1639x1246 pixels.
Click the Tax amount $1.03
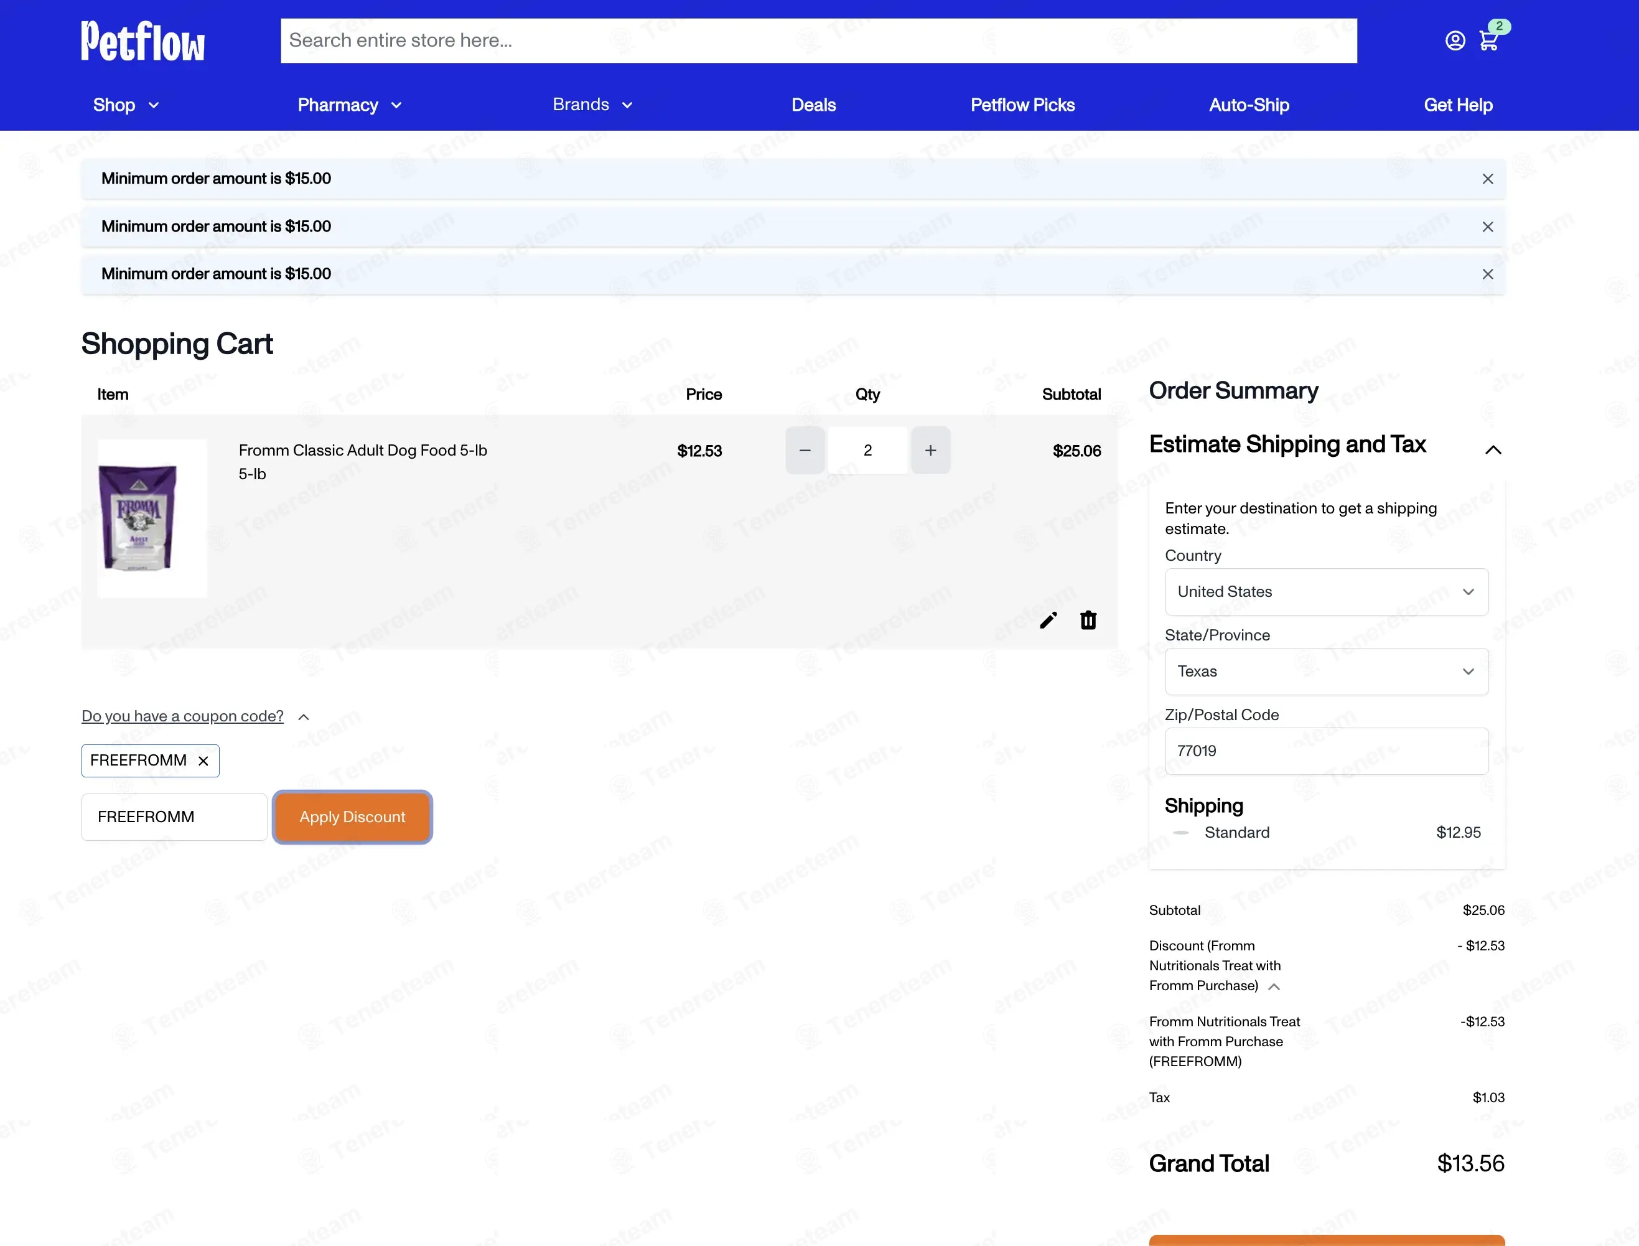pyautogui.click(x=1488, y=1098)
